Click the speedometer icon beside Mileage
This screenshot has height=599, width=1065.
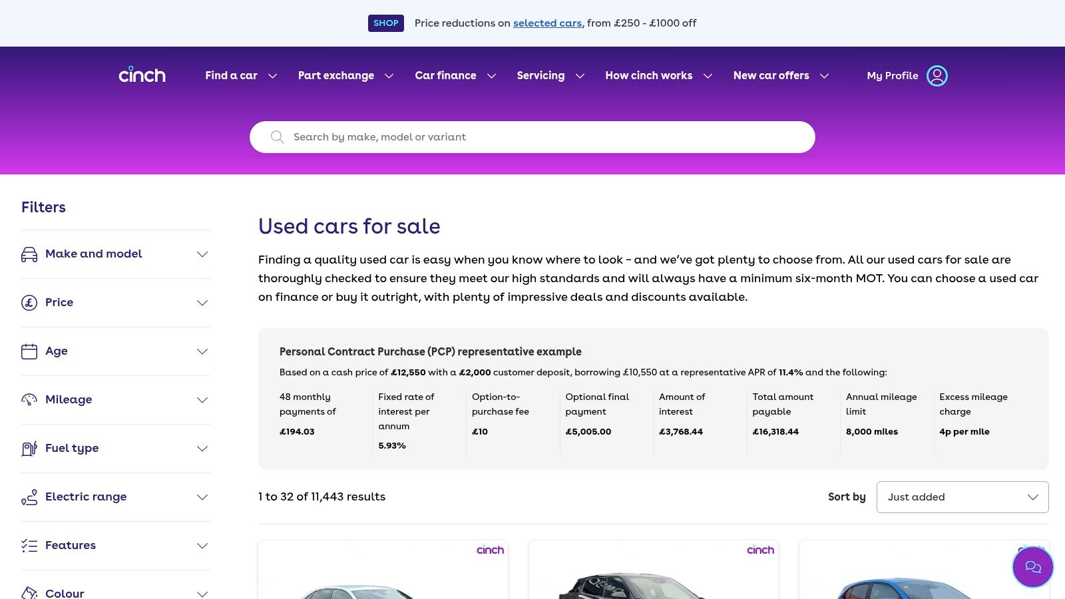[29, 400]
